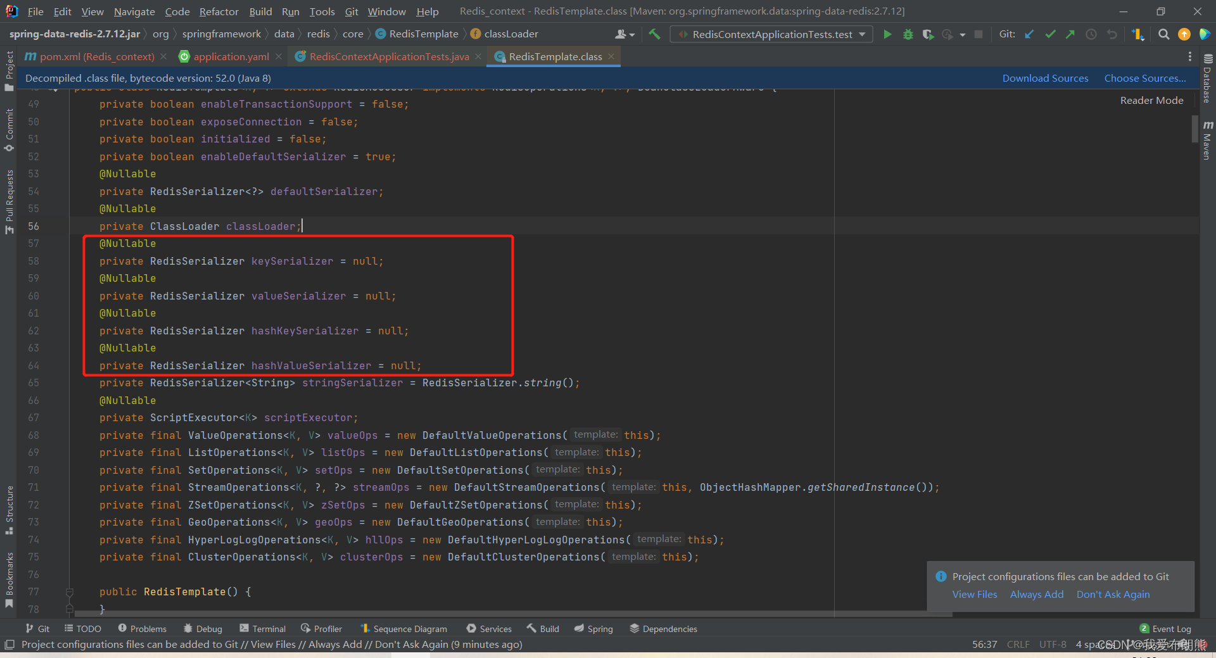Image resolution: width=1216 pixels, height=658 pixels.
Task: Push commits with the green Git arrow
Action: pyautogui.click(x=1070, y=34)
